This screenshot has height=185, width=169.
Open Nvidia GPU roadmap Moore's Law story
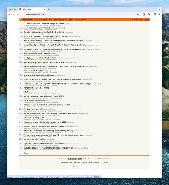(50, 113)
